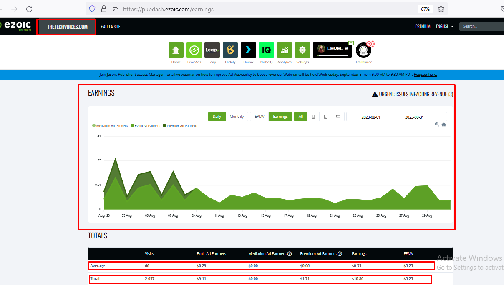Click the Ezoic Ad Partners column header
Image resolution: width=504 pixels, height=285 pixels.
click(212, 253)
